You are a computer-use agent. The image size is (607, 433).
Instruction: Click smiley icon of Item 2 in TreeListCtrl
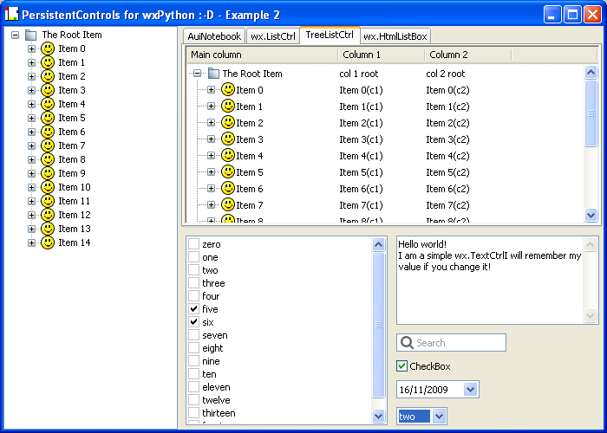coord(228,123)
